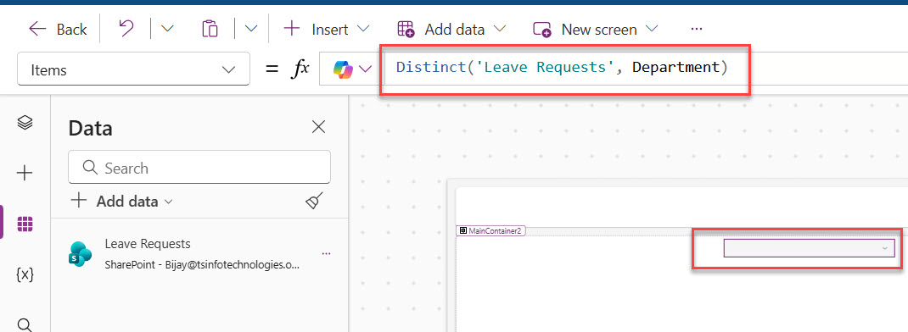The width and height of the screenshot is (908, 332).
Task: Click the fx formula icon
Action: coord(300,69)
